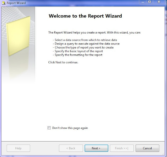Click the greyed-out < Back button
This screenshot has width=167, height=157.
click(x=71, y=148)
